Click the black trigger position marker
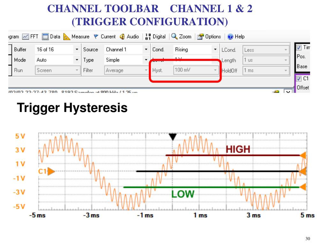 click(173, 137)
